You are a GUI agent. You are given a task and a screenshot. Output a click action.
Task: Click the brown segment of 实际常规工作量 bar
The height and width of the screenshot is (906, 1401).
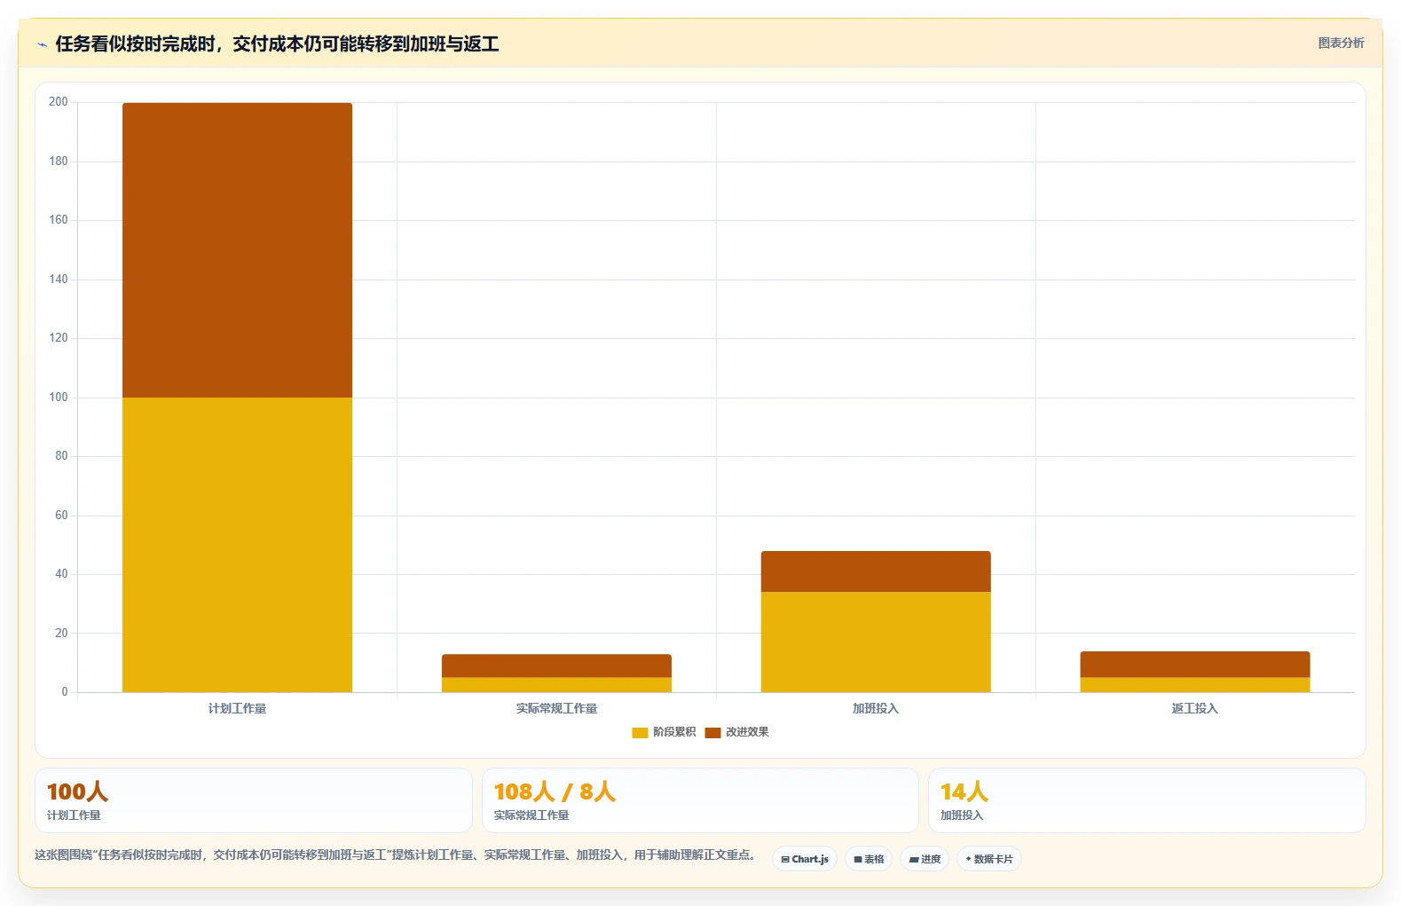[x=556, y=666]
